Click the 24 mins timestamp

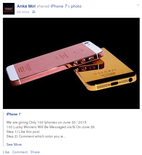(x=23, y=12)
